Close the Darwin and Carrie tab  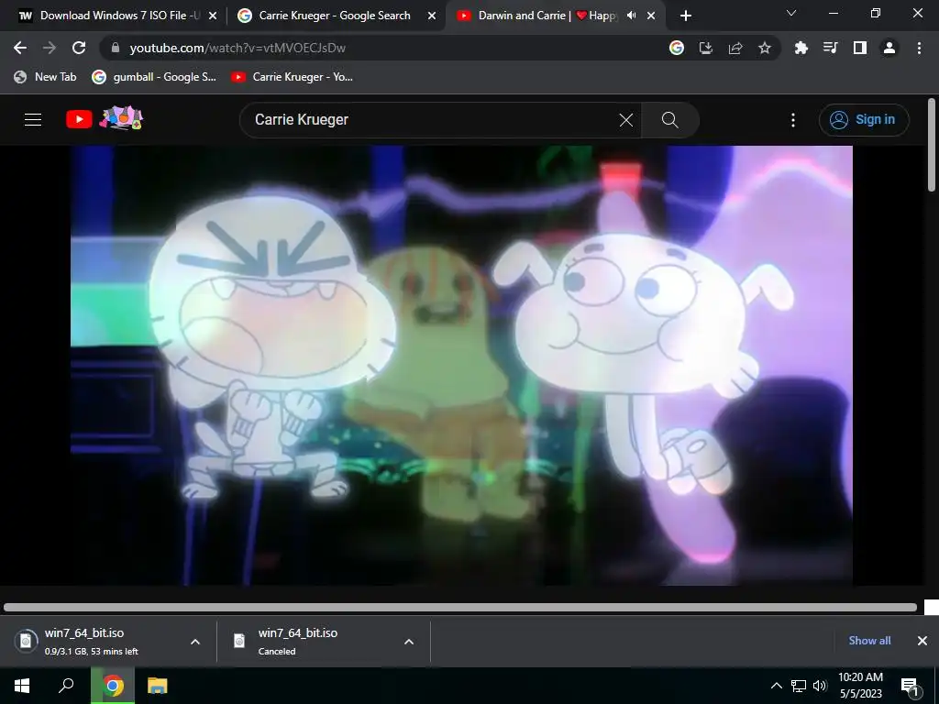651,16
